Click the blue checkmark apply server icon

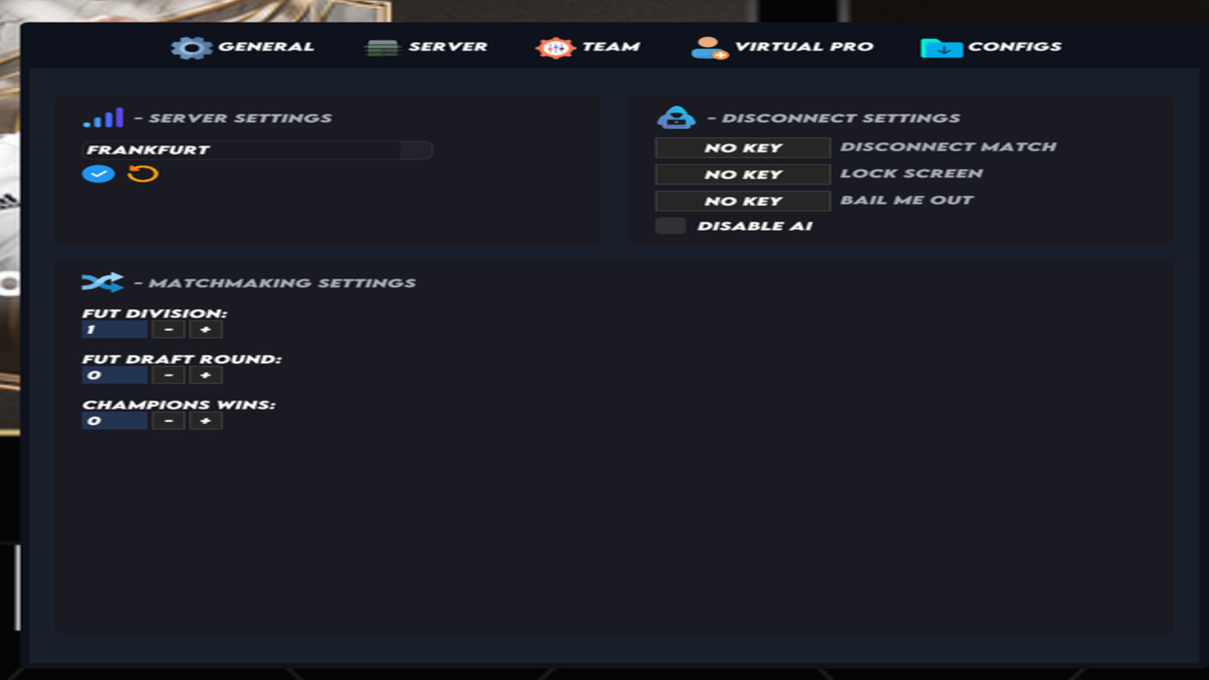(x=98, y=174)
